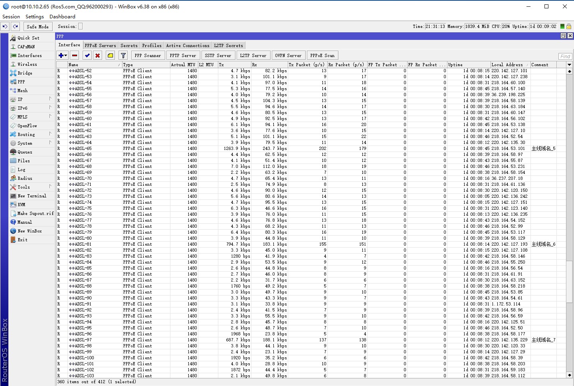574x386 pixels.
Task: Switch to the Secrets tab
Action: (x=129, y=45)
